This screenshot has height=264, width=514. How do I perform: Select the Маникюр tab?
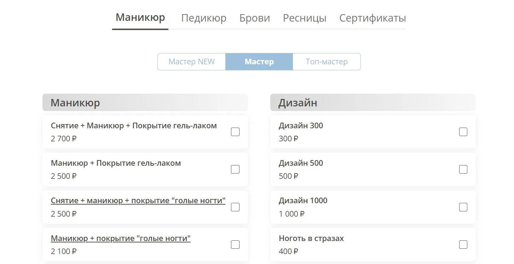[140, 17]
